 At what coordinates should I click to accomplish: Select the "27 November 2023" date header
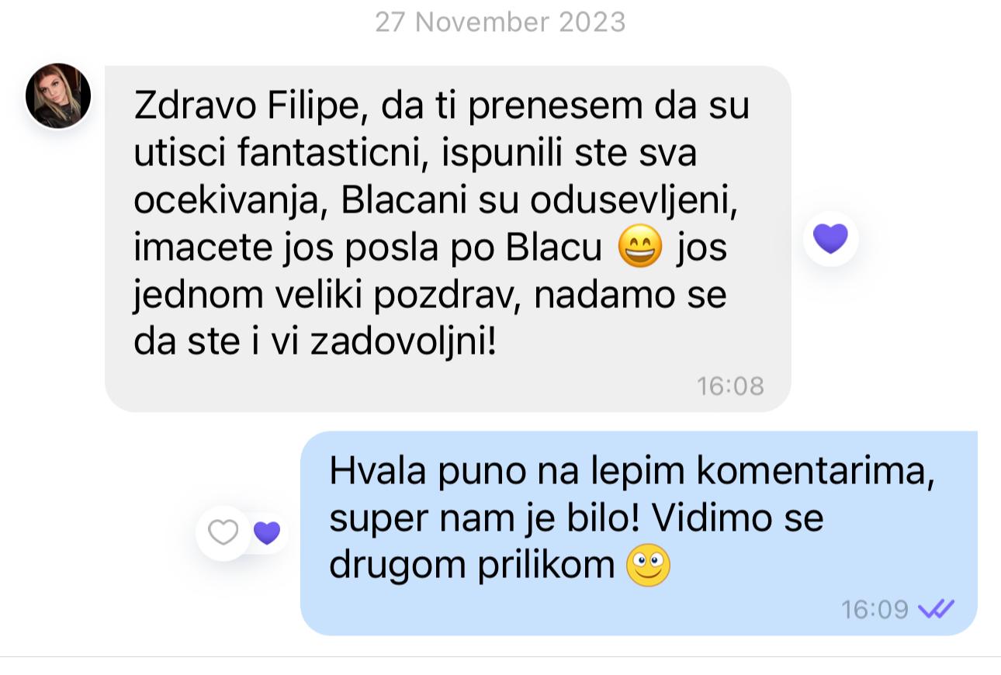[500, 22]
